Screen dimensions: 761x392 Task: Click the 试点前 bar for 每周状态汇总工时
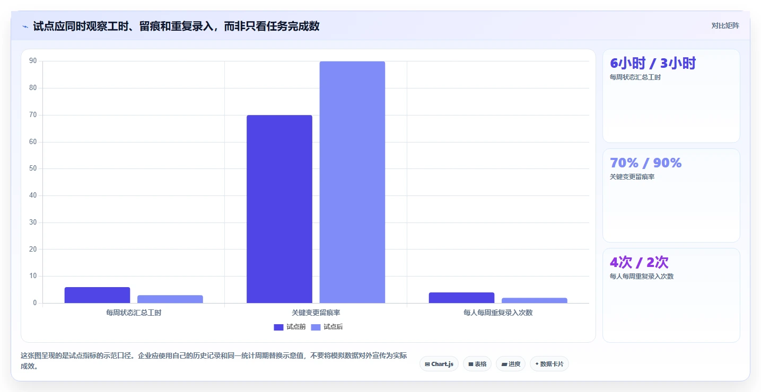[x=97, y=295]
